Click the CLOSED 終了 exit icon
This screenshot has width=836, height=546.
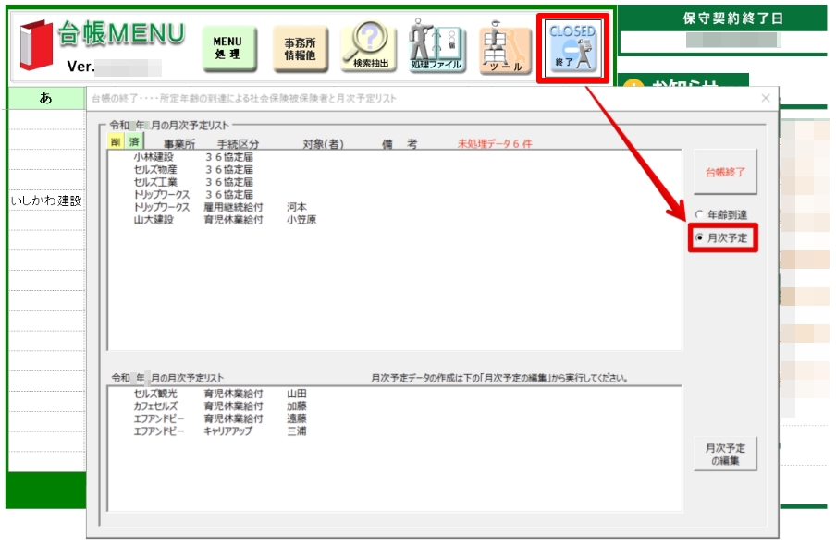pos(573,48)
